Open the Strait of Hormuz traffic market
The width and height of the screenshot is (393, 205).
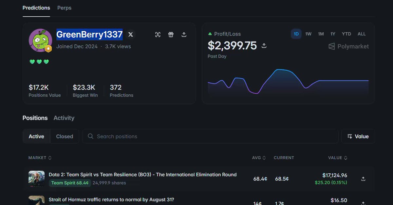pyautogui.click(x=111, y=199)
